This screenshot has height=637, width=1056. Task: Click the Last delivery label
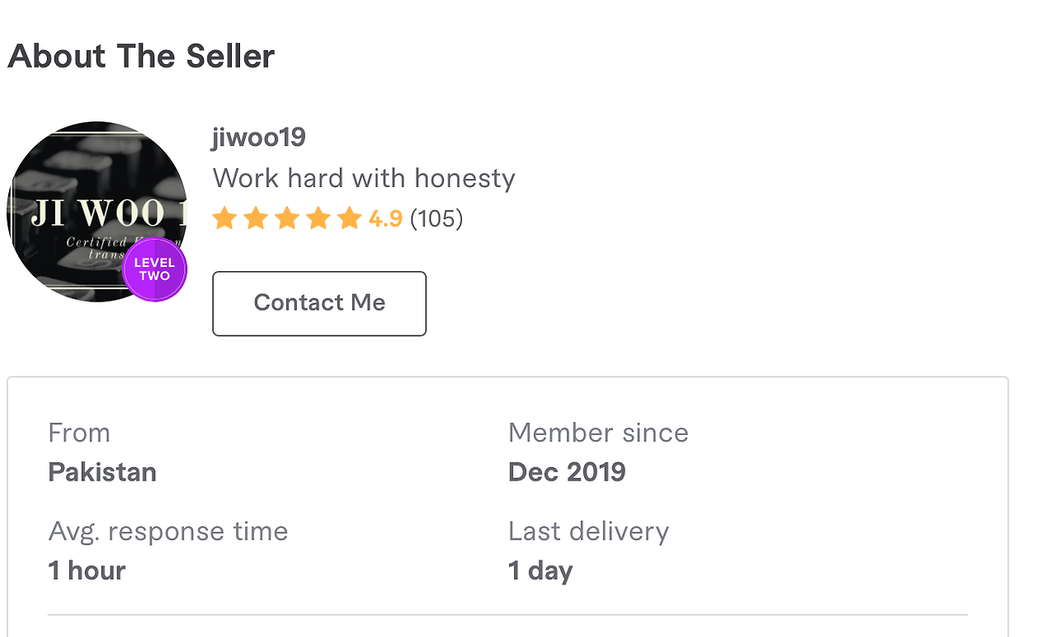(x=588, y=532)
